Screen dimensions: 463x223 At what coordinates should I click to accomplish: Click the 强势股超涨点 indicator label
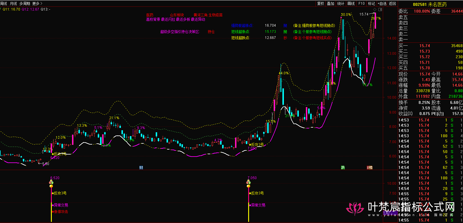coord(242,25)
